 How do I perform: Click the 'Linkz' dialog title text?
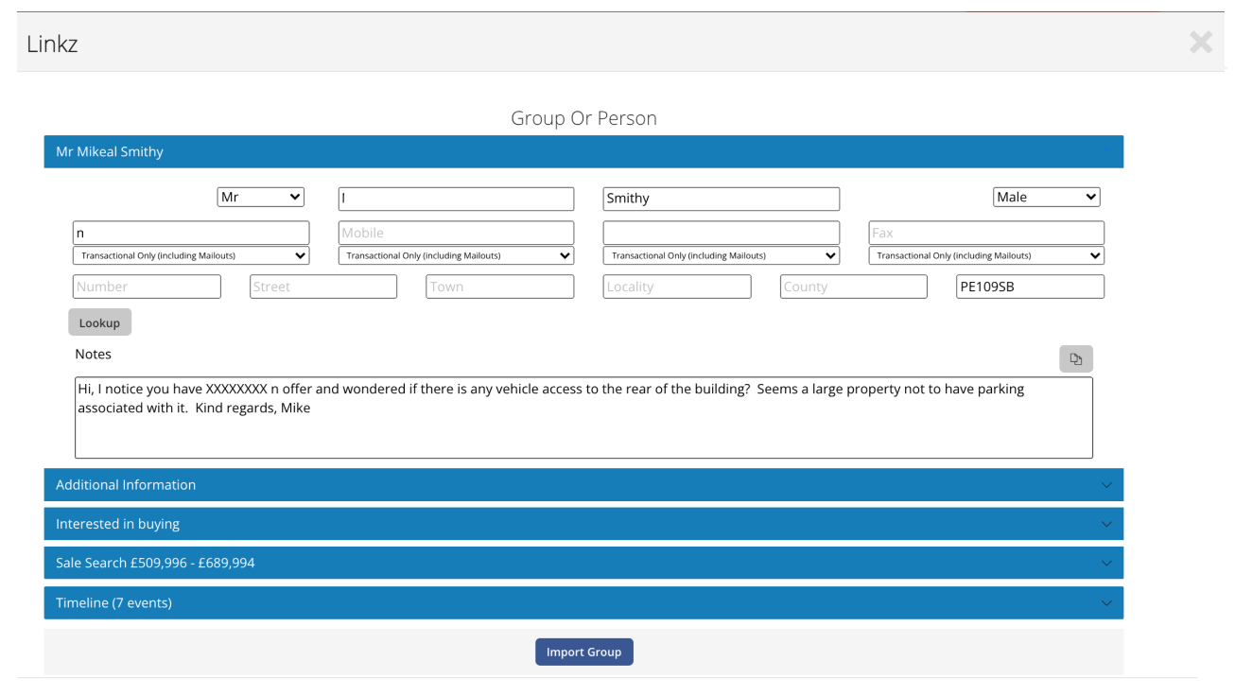click(52, 43)
